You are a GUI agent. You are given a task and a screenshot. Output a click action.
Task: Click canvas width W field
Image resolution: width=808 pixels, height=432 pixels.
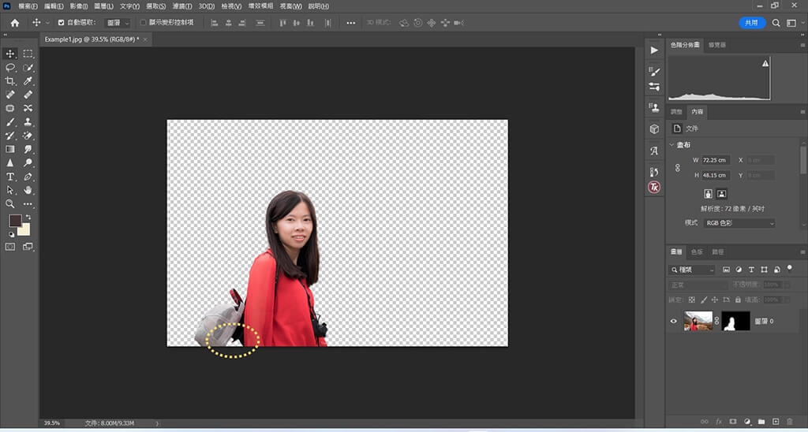point(716,160)
